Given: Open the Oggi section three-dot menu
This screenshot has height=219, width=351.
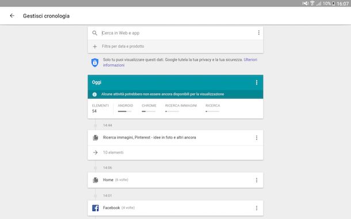Looking at the screenshot, I should coord(257,82).
